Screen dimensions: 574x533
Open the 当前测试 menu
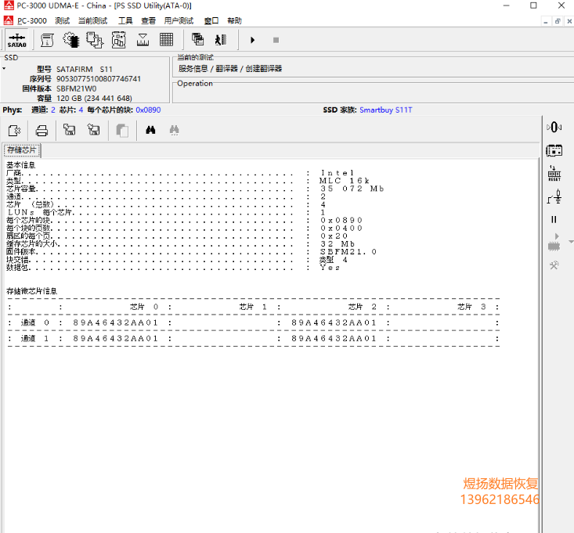click(x=92, y=21)
